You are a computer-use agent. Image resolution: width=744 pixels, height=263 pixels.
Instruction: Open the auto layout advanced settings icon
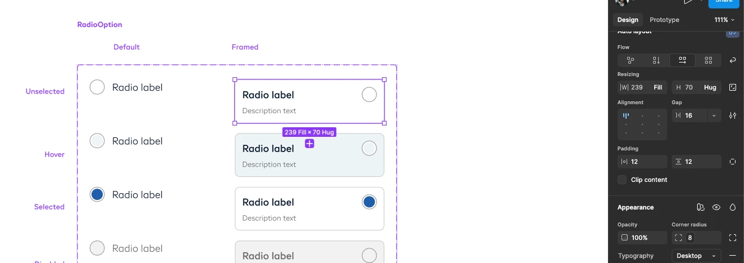(733, 115)
